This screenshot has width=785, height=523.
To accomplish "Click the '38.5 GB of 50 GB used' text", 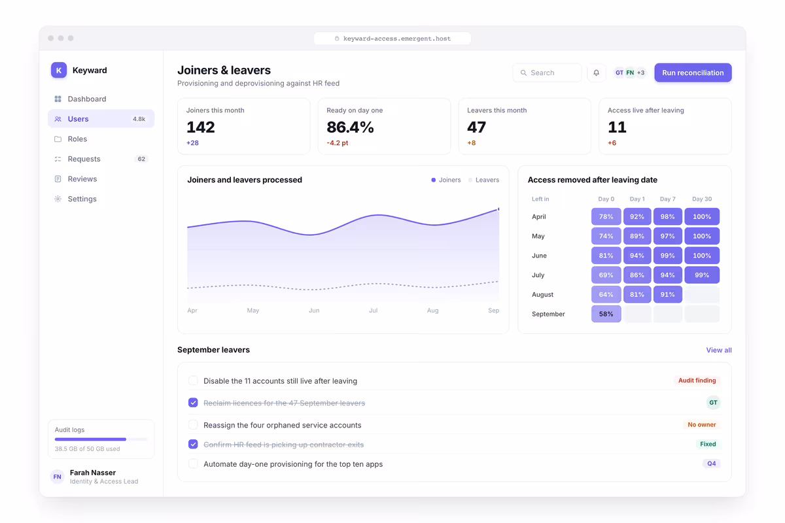I will (x=87, y=449).
